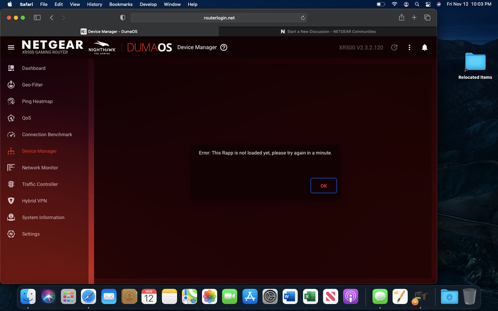Open Maps from the Dock
This screenshot has width=498, height=311.
[189, 297]
